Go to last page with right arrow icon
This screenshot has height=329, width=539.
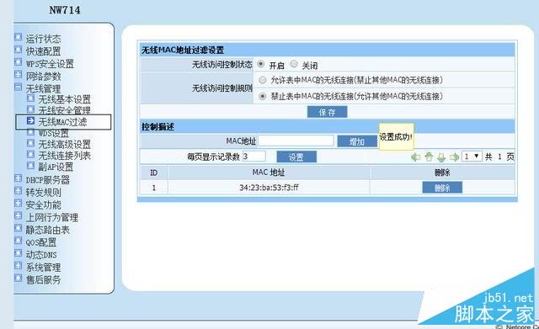click(454, 157)
